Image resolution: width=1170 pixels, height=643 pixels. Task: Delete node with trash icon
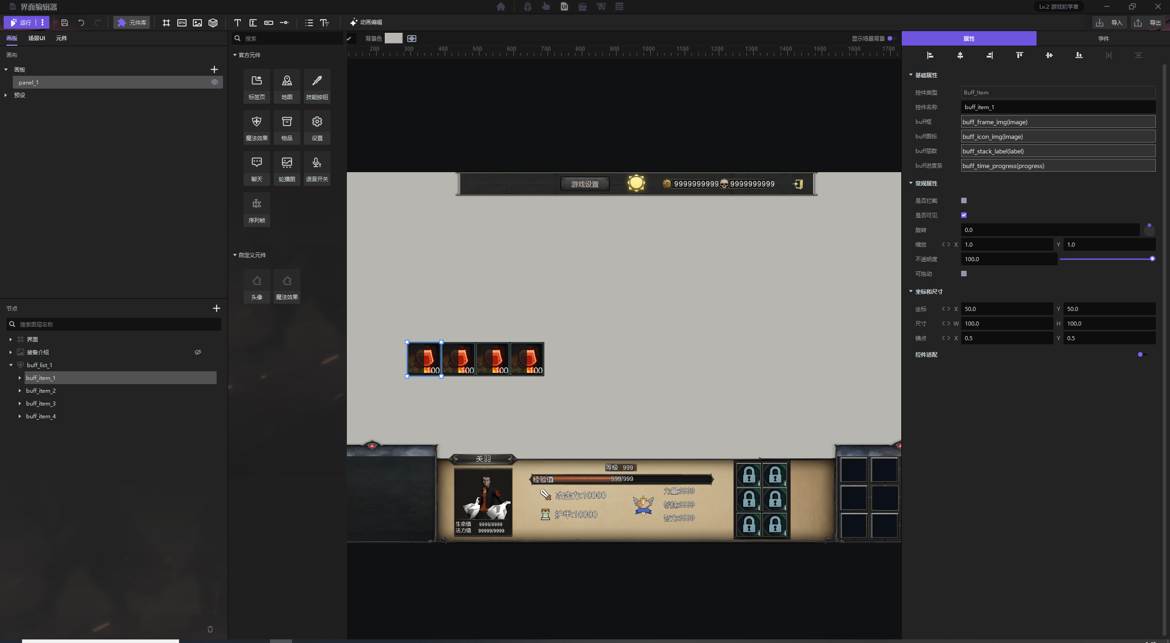click(210, 629)
